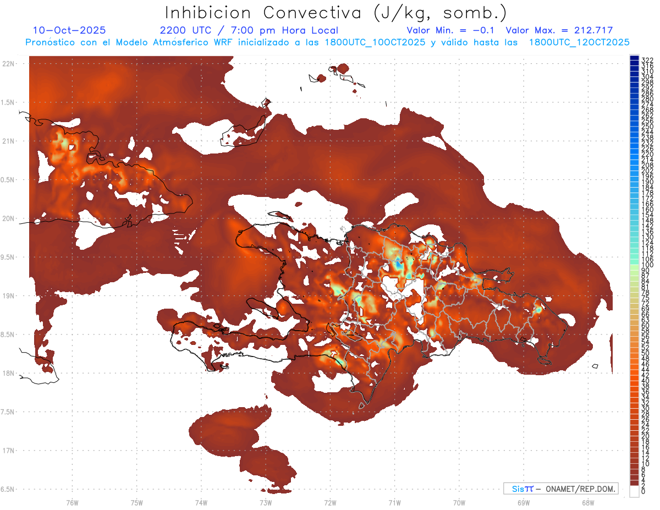Click the '2200 UTC / 7:00 pm Hora Local' text
The height and width of the screenshot is (510, 660).
pyautogui.click(x=249, y=30)
